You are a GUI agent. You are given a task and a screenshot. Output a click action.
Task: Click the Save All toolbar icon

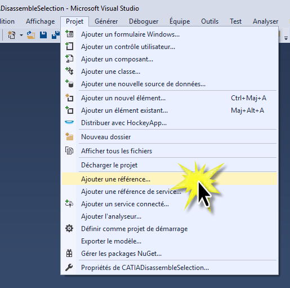tap(56, 35)
